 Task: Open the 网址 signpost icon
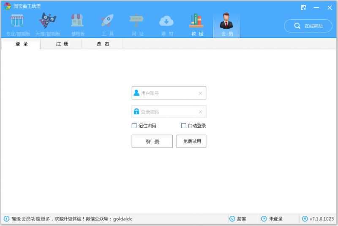[x=136, y=20]
